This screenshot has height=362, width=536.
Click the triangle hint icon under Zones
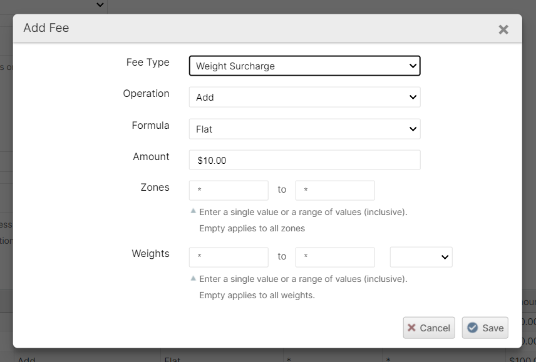tap(193, 211)
